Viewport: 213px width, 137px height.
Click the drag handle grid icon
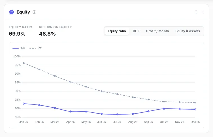tap(202, 12)
